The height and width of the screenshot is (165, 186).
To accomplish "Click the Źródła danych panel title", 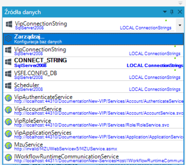I will click(23, 12).
